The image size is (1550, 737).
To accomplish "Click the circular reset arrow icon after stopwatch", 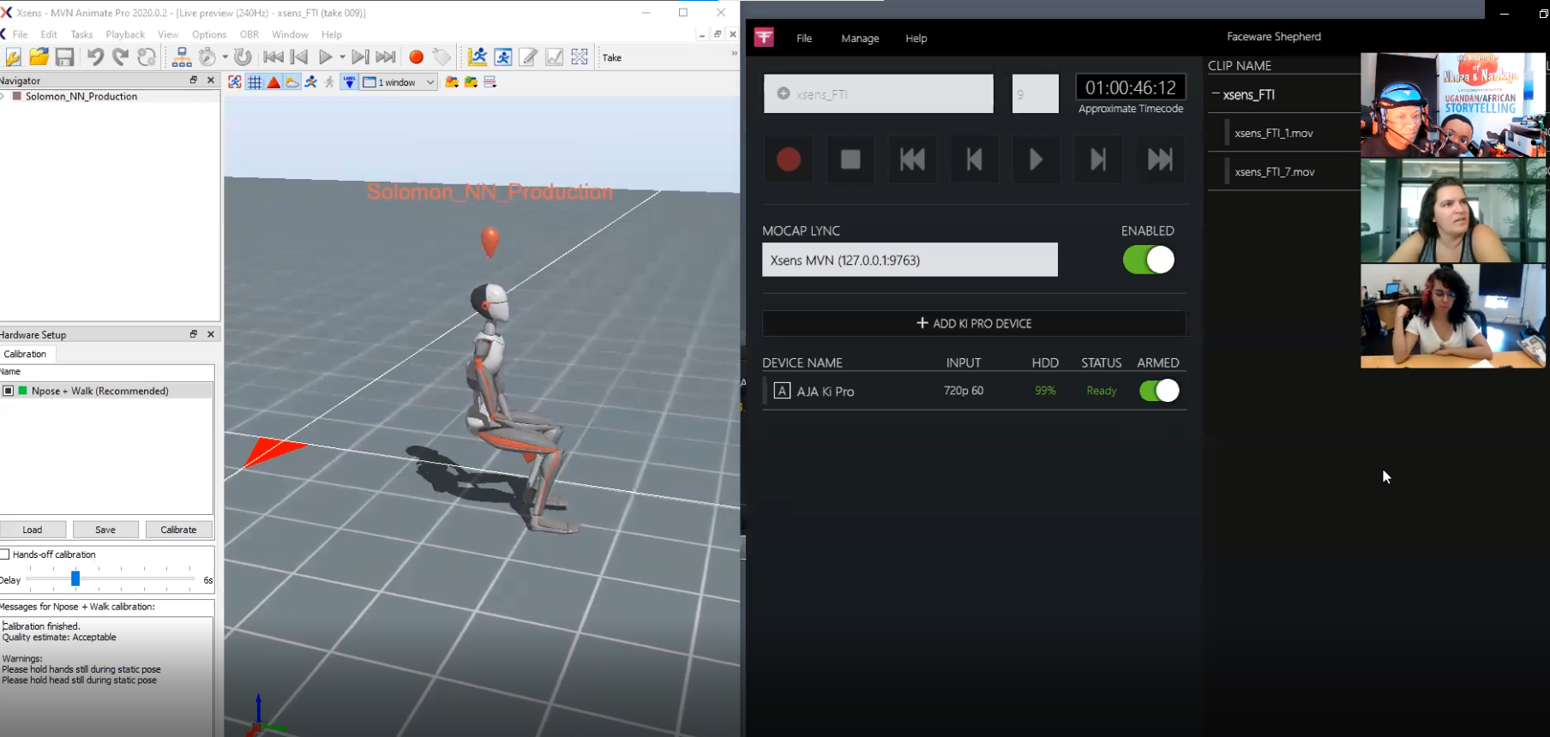I will point(243,57).
